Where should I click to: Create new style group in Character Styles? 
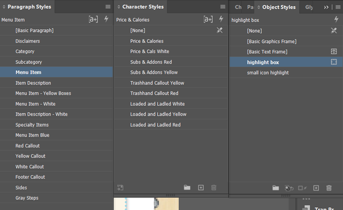click(187, 188)
